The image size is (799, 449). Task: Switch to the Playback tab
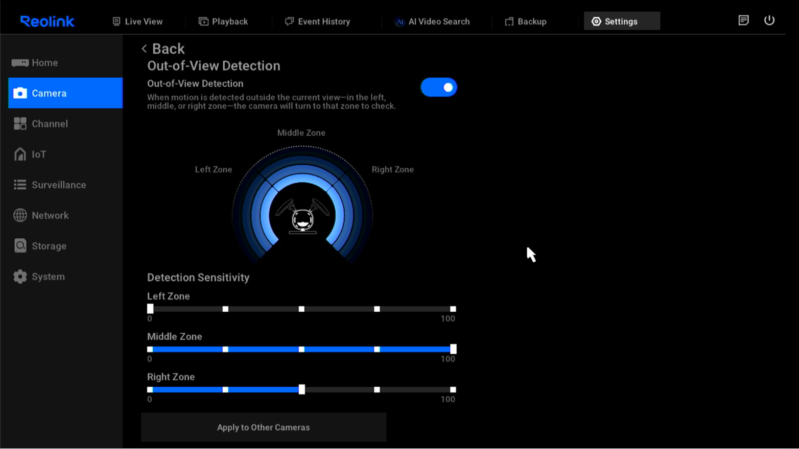click(x=223, y=21)
